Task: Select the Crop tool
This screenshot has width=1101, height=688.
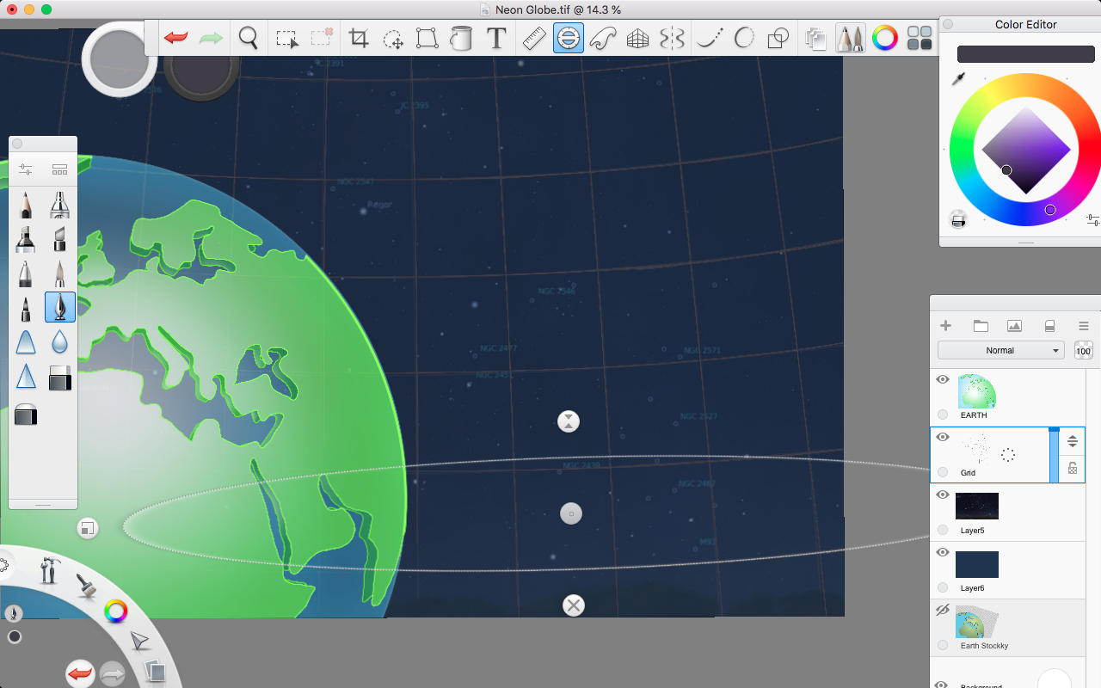Action: (x=359, y=39)
